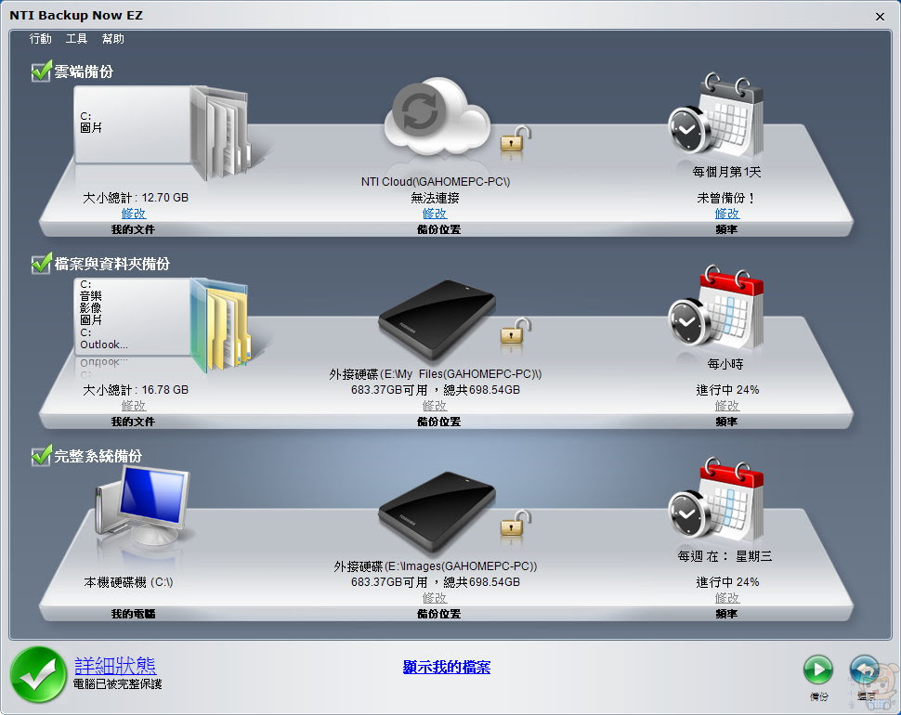Click the 無法連接 status text
Image resolution: width=901 pixels, height=715 pixels.
point(435,198)
